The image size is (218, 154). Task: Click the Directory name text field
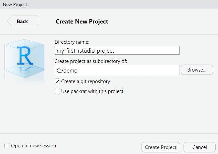pyautogui.click(x=117, y=50)
